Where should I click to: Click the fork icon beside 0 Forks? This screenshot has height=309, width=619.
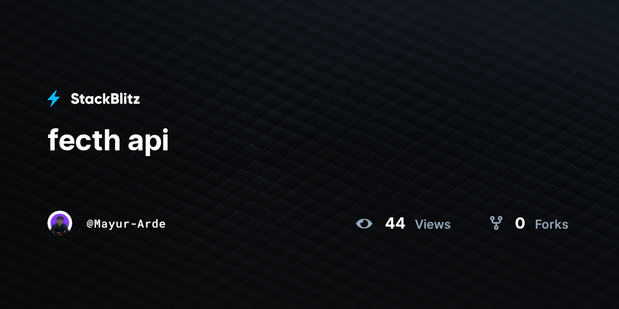pos(496,223)
